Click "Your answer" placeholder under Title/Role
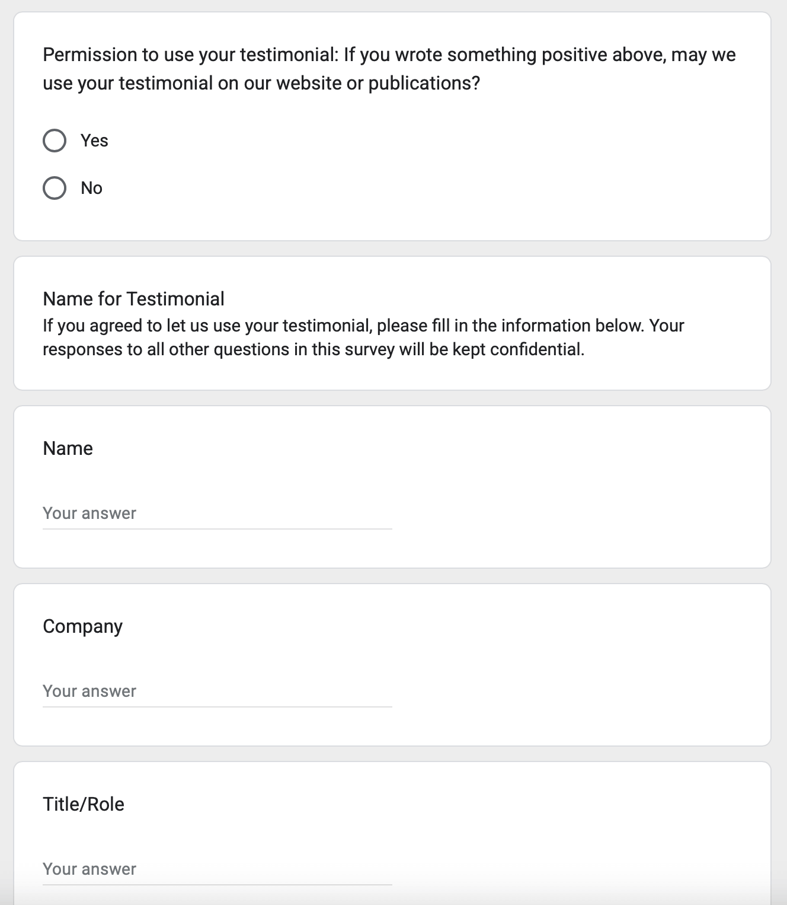This screenshot has width=787, height=905. coord(89,869)
